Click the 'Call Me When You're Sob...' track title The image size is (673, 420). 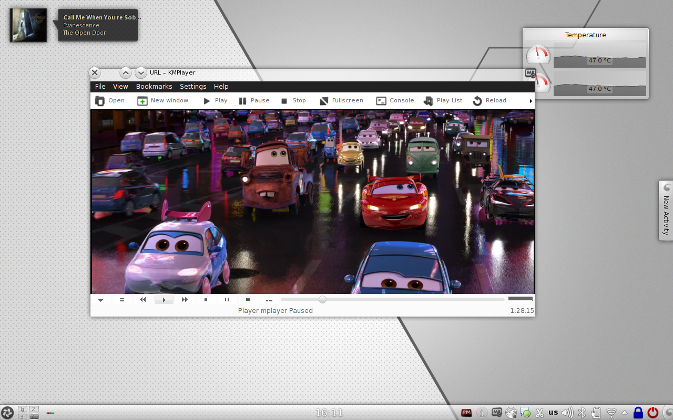(x=102, y=17)
